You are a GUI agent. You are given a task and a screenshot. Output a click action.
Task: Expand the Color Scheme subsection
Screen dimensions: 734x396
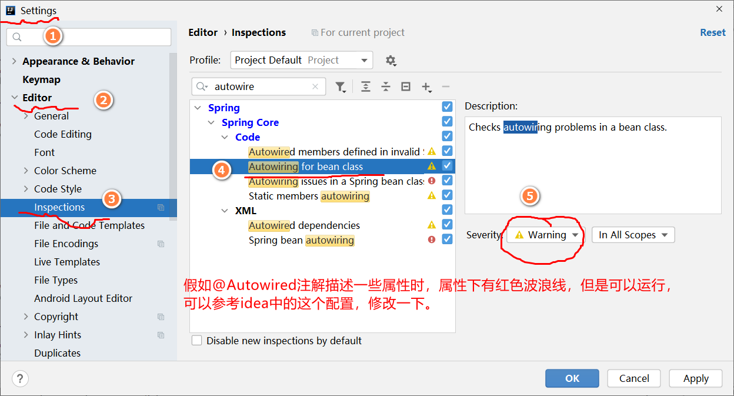26,171
